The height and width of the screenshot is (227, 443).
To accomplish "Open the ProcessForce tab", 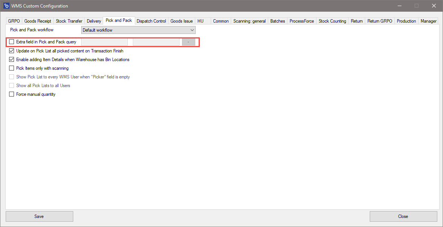I will pos(302,21).
